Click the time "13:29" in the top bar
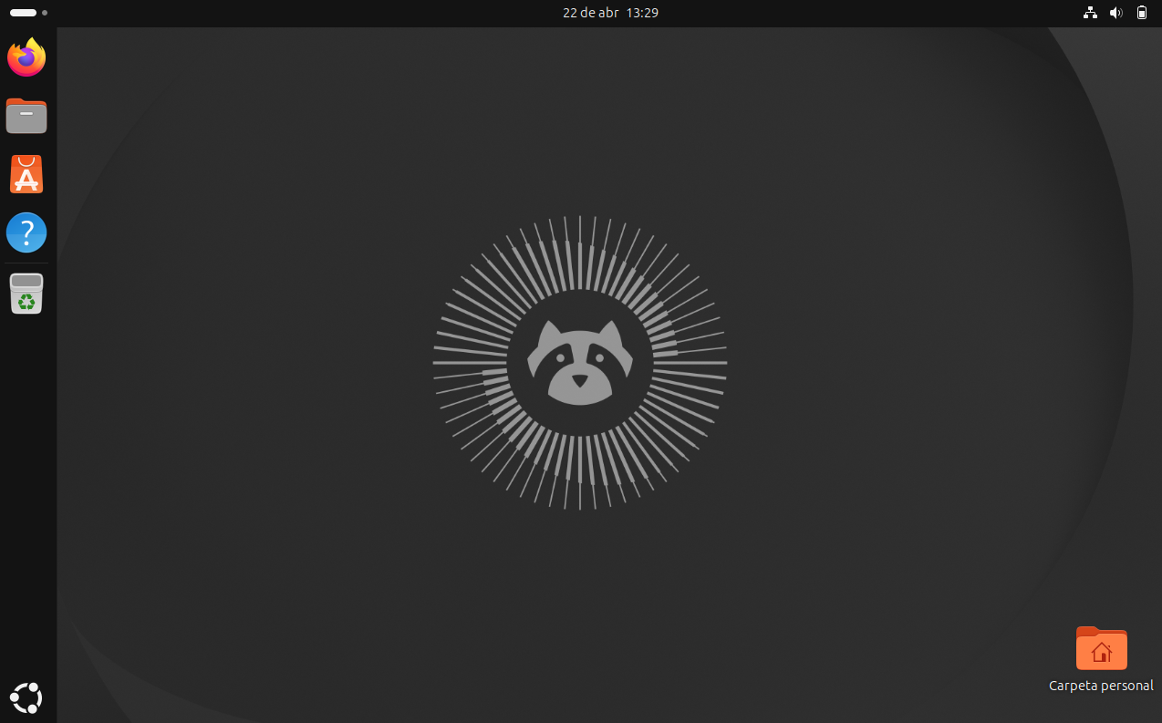The width and height of the screenshot is (1162, 723). pos(642,13)
